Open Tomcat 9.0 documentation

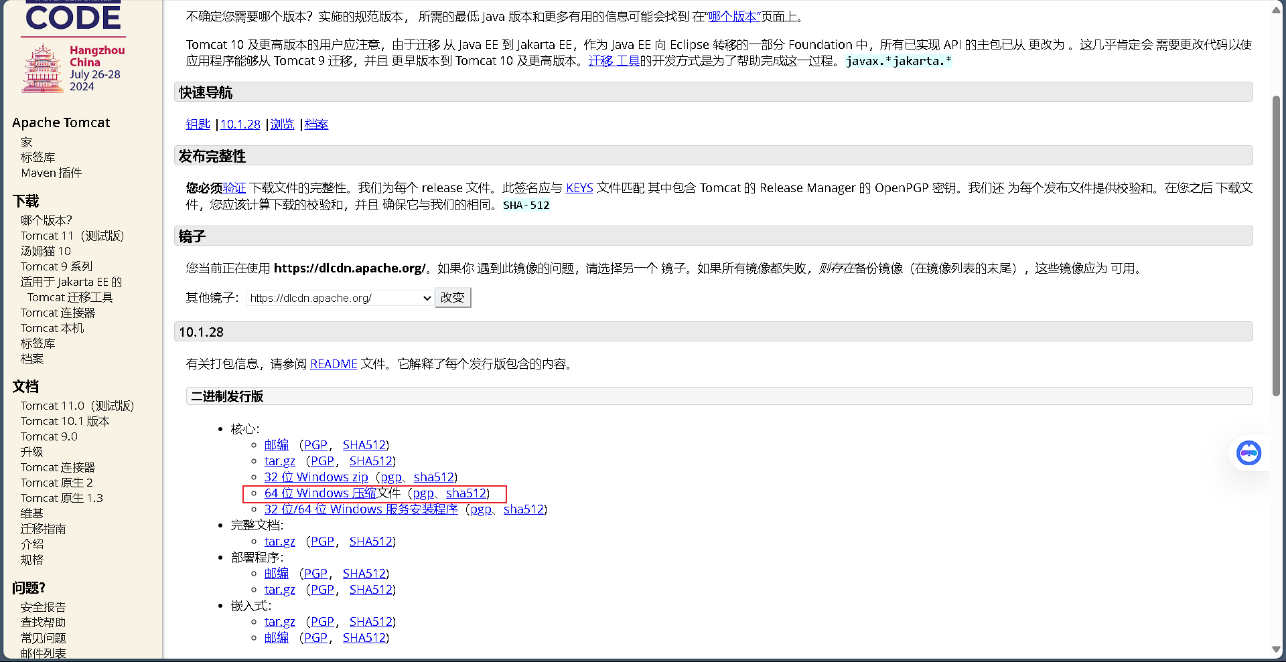(49, 437)
